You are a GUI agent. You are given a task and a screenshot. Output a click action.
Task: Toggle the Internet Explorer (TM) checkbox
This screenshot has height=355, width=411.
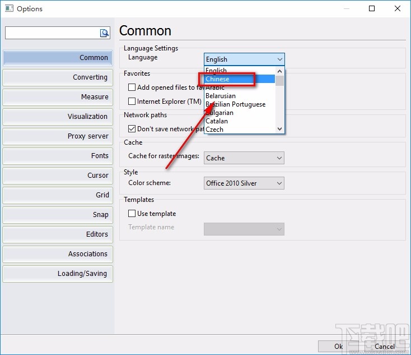[132, 101]
